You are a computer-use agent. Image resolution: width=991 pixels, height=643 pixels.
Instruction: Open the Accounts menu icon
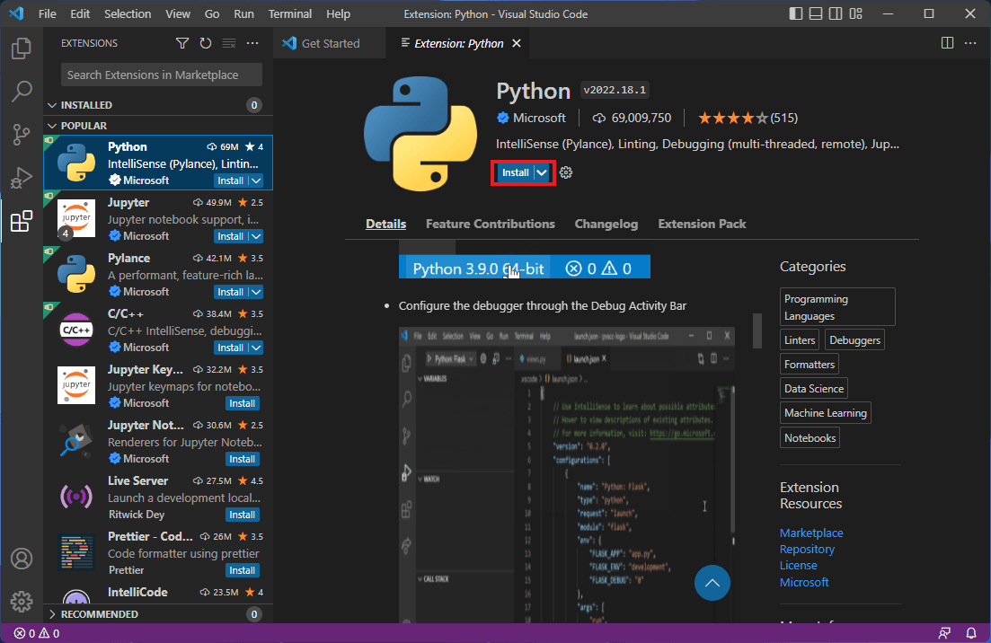point(22,559)
